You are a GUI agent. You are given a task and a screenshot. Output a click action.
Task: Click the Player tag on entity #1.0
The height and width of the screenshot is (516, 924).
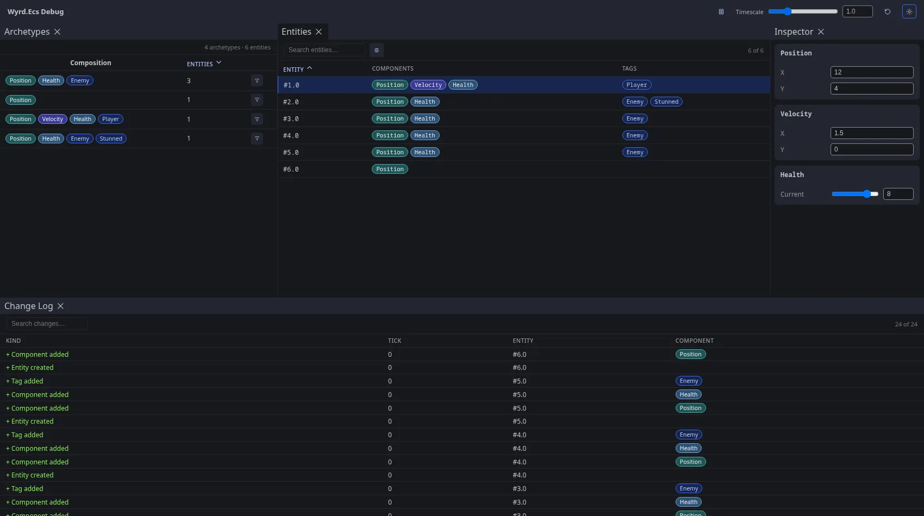[x=636, y=85]
